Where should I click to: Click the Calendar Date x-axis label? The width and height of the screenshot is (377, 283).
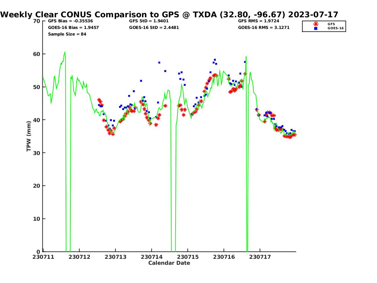click(169, 263)
